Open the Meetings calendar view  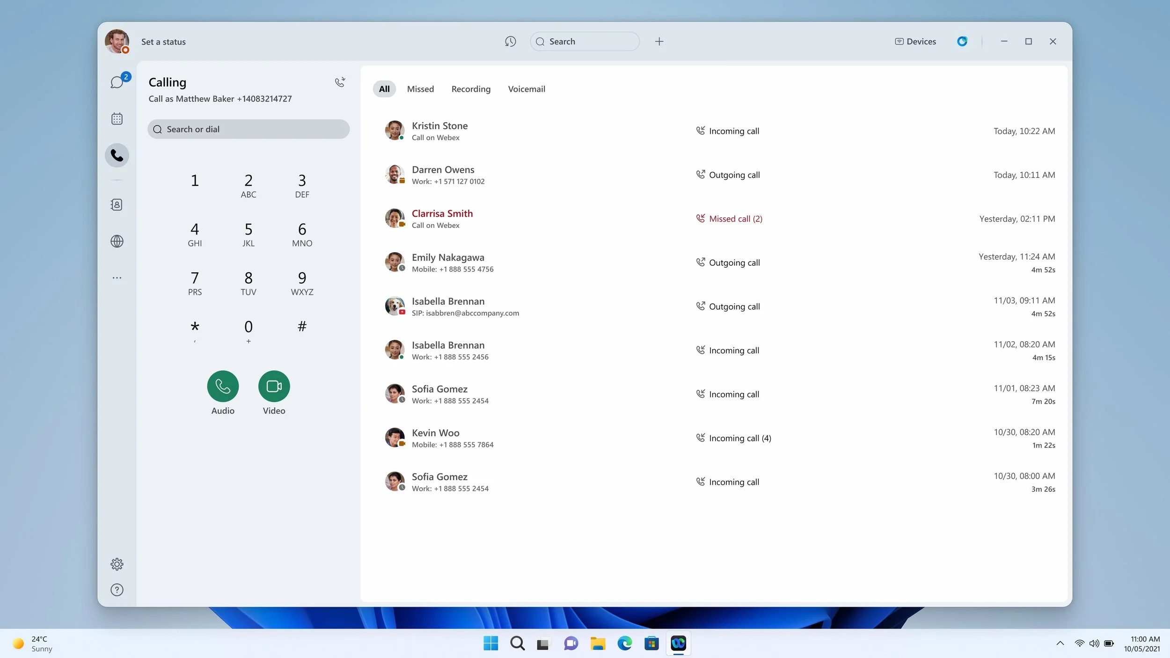117,118
